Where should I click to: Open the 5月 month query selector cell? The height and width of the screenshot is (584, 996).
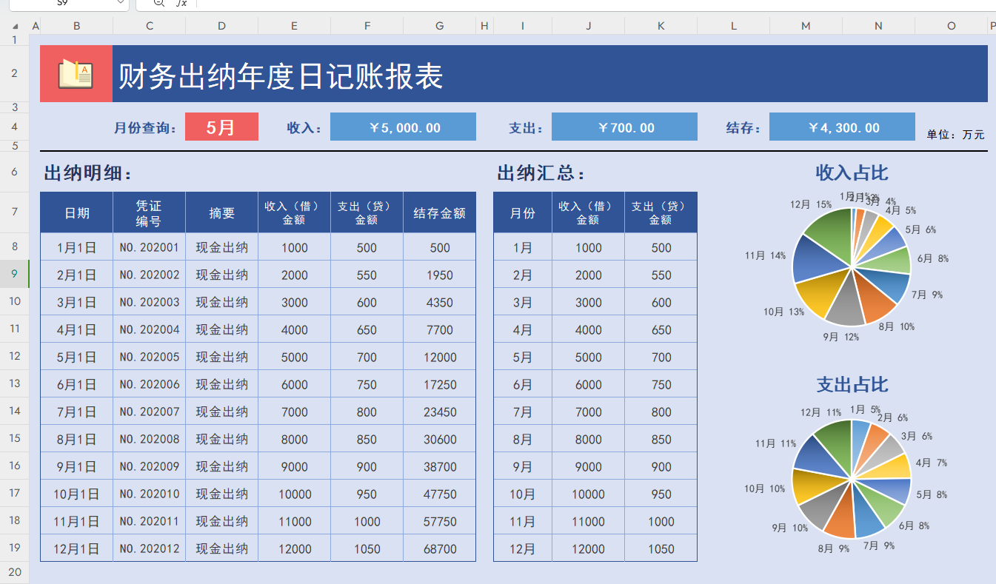click(x=221, y=127)
